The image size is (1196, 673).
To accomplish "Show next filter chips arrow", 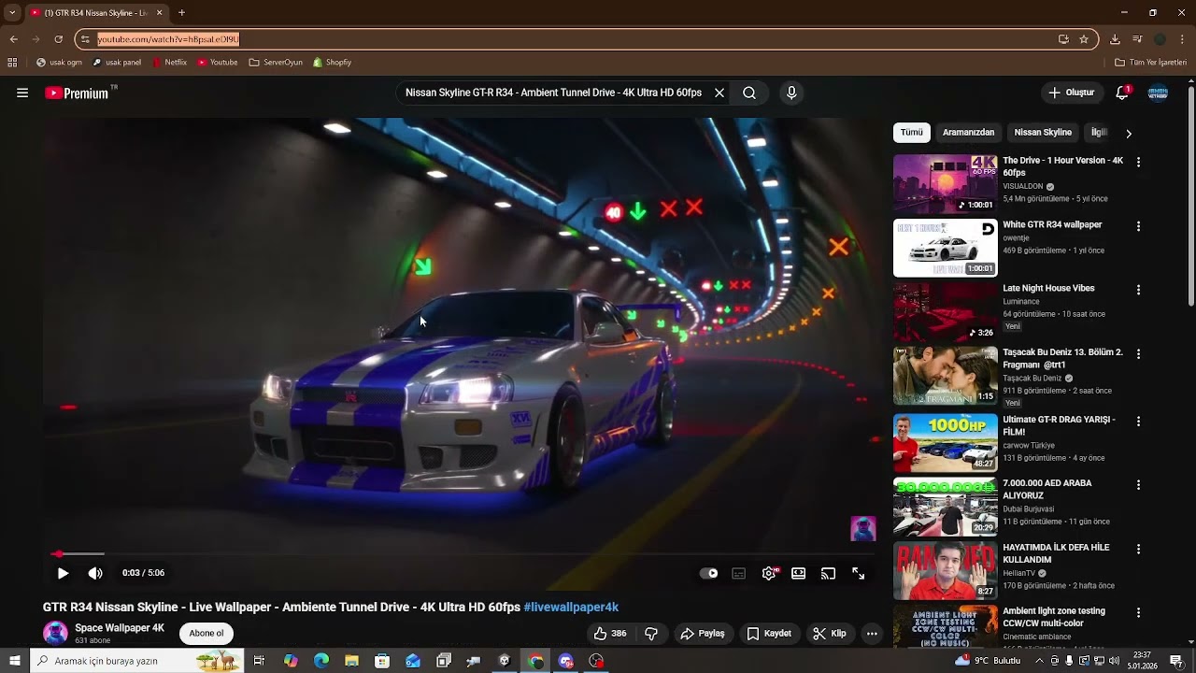I will click(1129, 133).
